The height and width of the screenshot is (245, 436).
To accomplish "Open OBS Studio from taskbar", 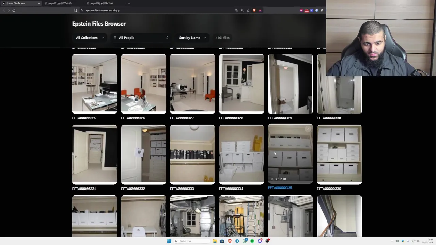I will coord(267,241).
